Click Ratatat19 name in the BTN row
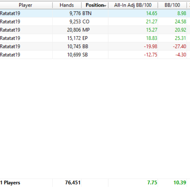Screen dimensions: 190x187 [10, 13]
